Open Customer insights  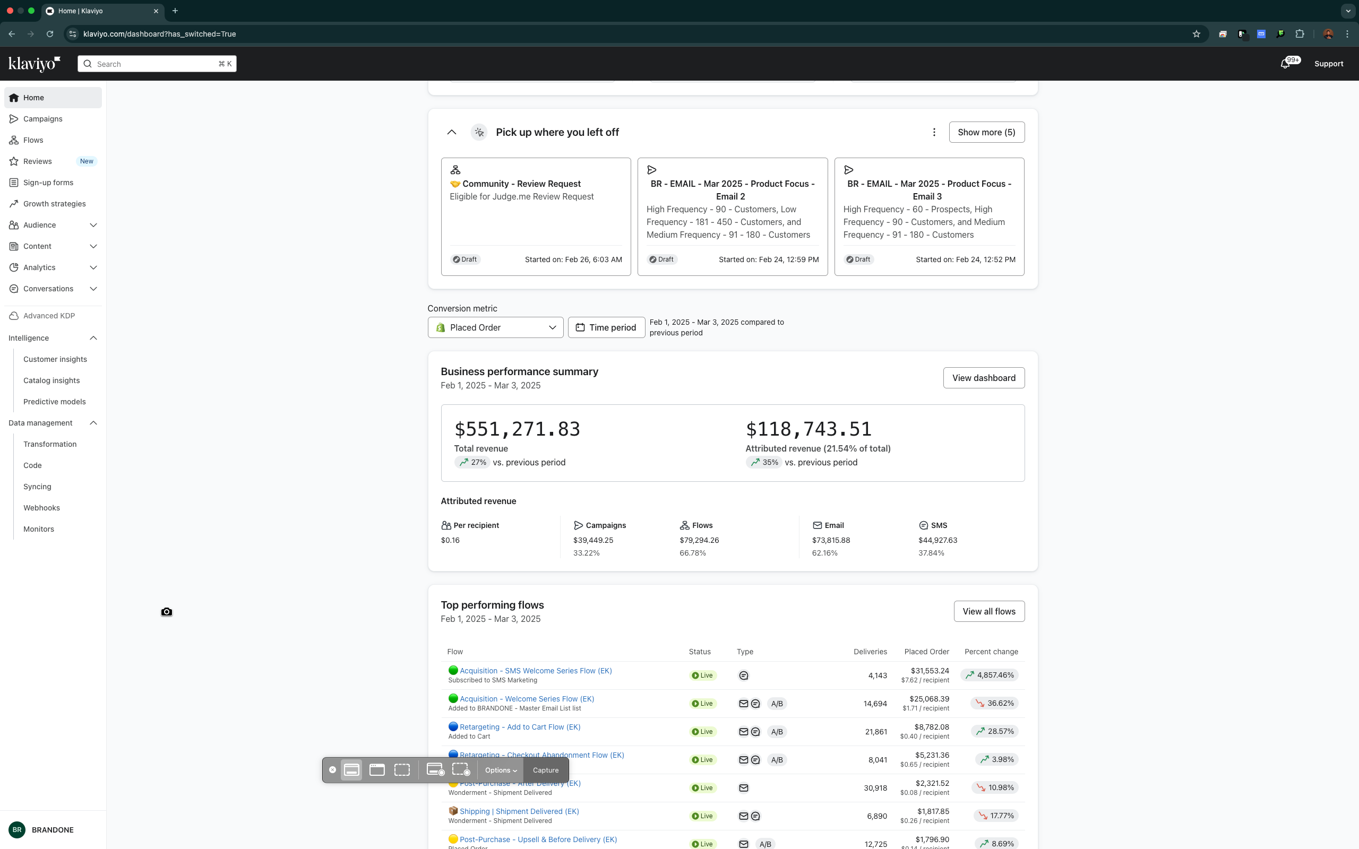[x=55, y=359]
